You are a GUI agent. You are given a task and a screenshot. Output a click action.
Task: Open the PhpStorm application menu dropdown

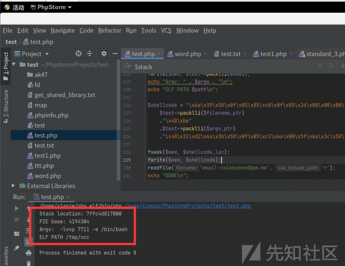(51, 7)
